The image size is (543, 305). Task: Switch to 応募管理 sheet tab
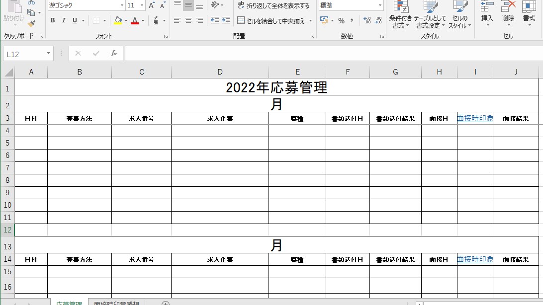pos(69,303)
